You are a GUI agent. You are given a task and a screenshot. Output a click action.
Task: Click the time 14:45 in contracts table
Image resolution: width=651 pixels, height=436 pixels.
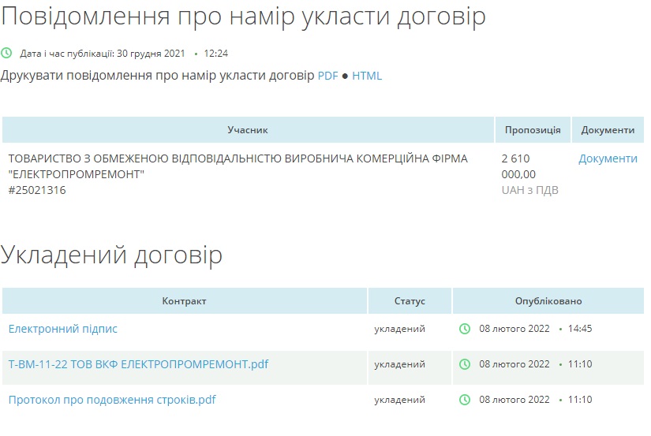click(580, 329)
